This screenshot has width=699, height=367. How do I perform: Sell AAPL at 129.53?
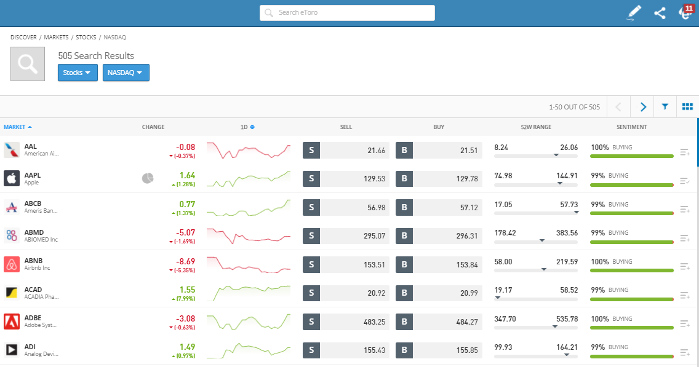346,179
